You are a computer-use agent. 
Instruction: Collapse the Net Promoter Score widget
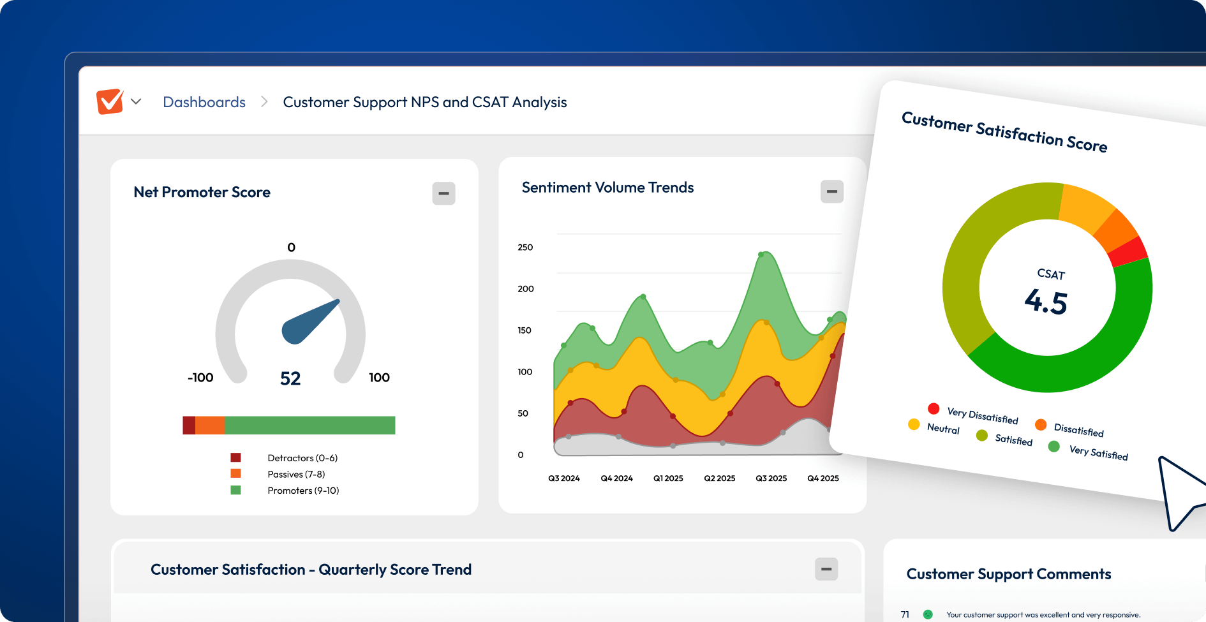(444, 193)
